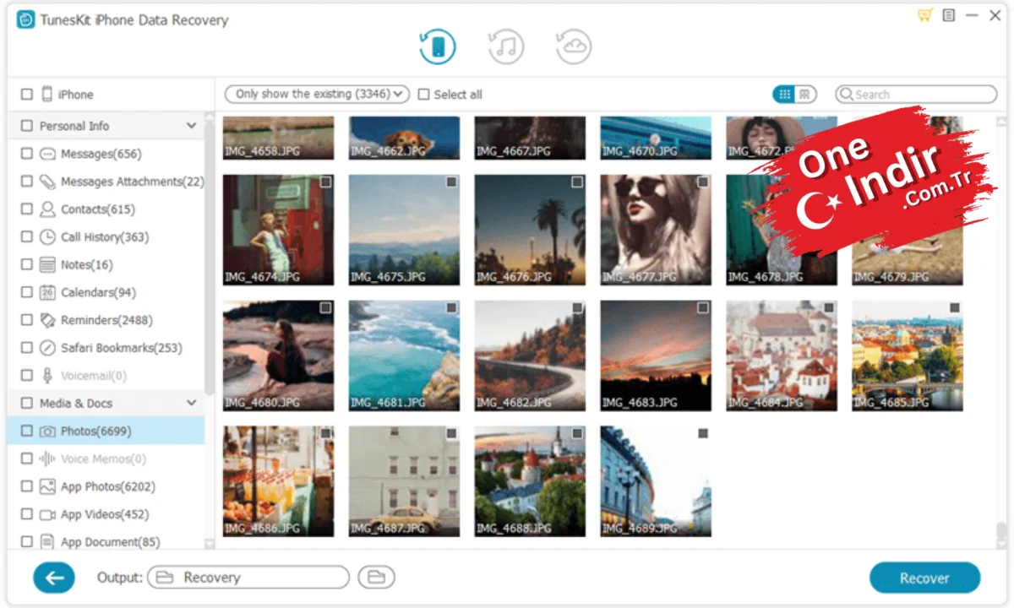The height and width of the screenshot is (608, 1014).
Task: Click the Media & Docs header label
Action: click(x=76, y=403)
